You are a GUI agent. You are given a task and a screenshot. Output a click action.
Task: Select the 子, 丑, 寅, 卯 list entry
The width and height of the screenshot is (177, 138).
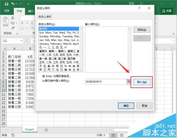[x=59, y=66]
